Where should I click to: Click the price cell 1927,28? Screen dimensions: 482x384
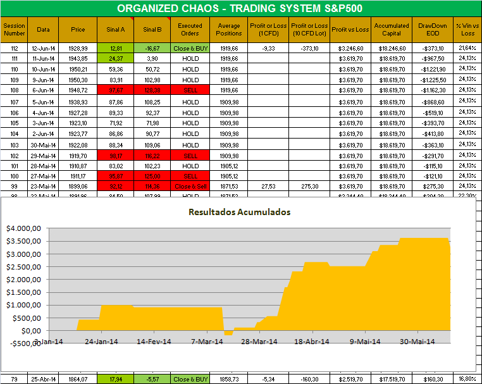click(78, 113)
